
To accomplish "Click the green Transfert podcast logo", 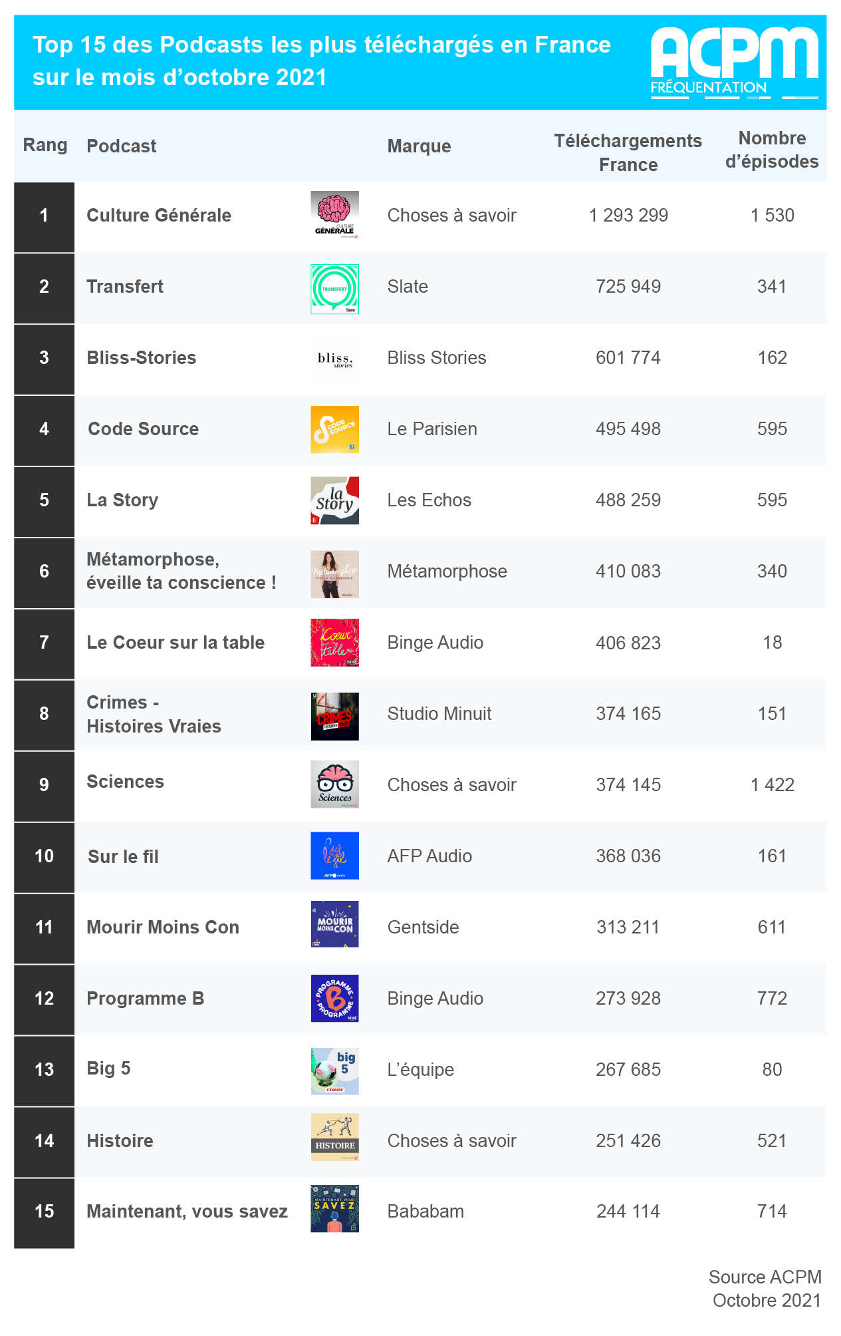I will point(334,289).
